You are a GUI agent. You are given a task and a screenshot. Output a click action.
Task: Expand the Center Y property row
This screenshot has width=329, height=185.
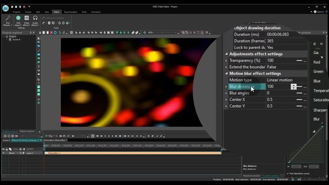[226, 106]
